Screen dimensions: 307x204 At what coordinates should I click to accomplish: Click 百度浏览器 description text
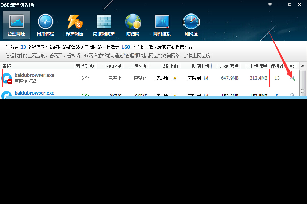tap(25, 81)
